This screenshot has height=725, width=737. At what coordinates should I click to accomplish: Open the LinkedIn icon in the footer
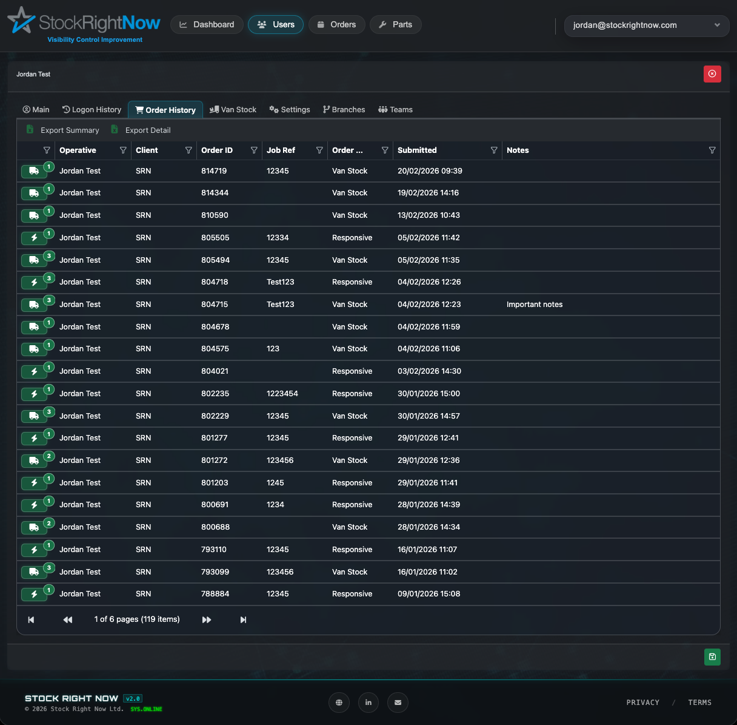pyautogui.click(x=368, y=703)
